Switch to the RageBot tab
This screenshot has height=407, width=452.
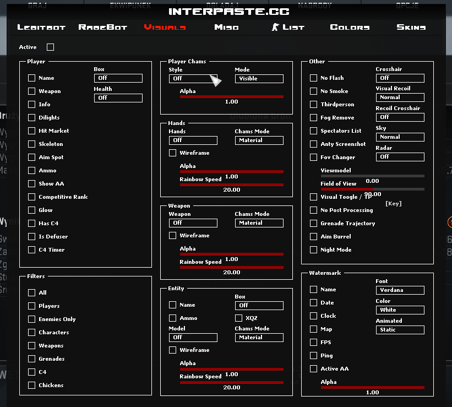coord(103,27)
